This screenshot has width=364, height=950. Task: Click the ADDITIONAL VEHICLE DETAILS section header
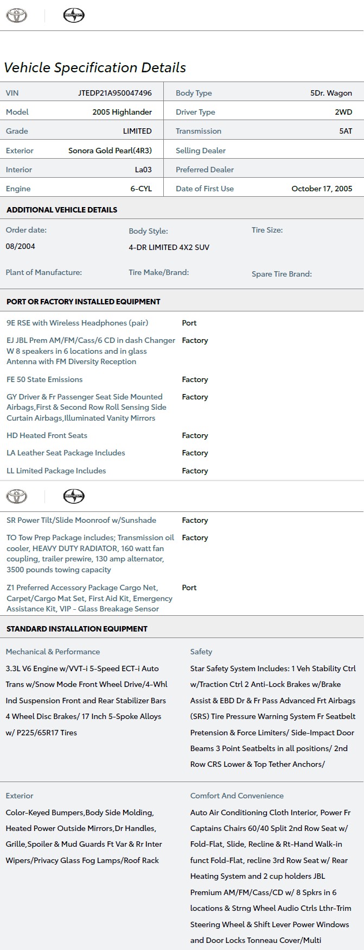(x=62, y=210)
